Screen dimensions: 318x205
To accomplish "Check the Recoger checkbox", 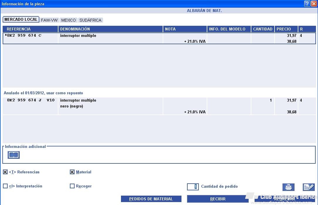I will (x=72, y=186).
